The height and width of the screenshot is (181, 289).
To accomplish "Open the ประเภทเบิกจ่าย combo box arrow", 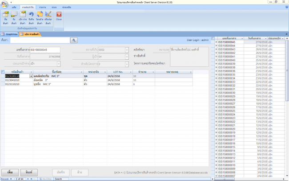I will click(59, 64).
